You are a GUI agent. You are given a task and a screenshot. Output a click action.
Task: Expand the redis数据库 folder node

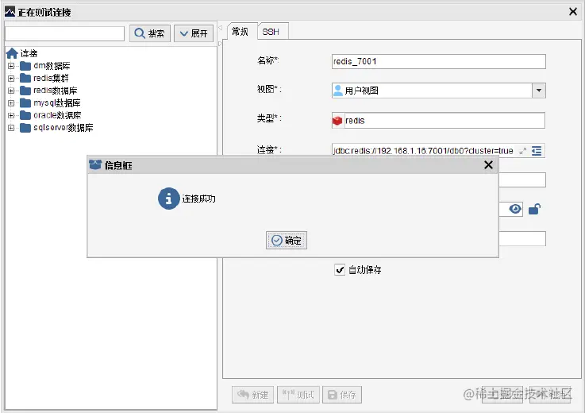[11, 91]
